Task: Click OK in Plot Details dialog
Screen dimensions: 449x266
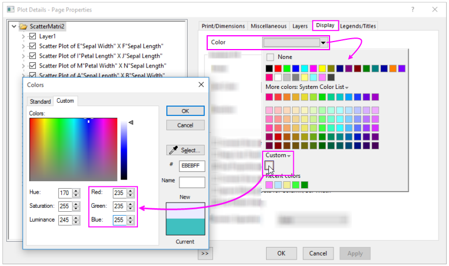Action: tap(281, 253)
